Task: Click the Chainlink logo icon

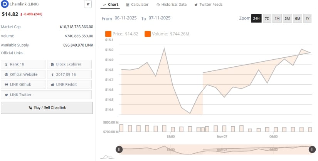Action: 5,4
